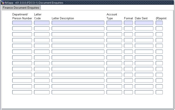Click the fourth-row (R)eprint field
175x110 pixels.
pos(159,40)
